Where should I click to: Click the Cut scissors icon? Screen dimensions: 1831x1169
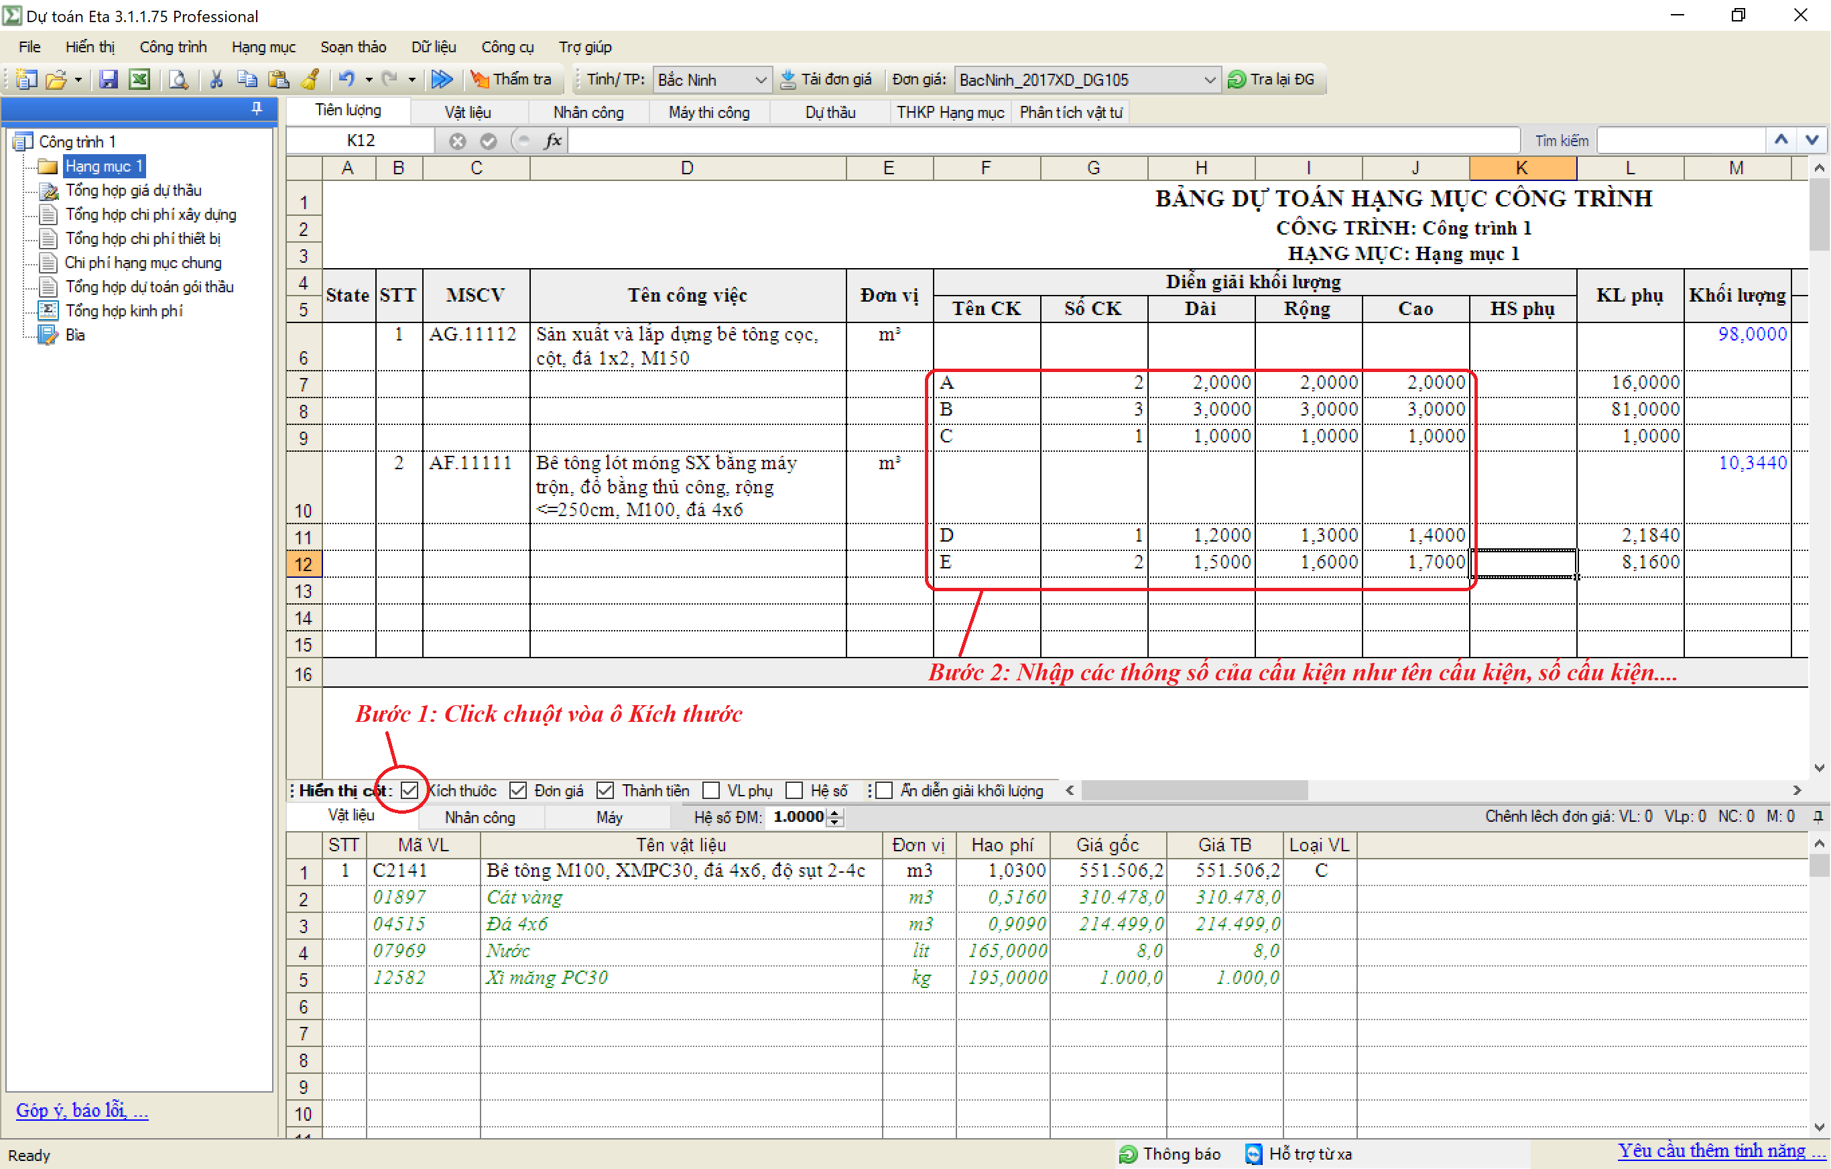coord(216,79)
